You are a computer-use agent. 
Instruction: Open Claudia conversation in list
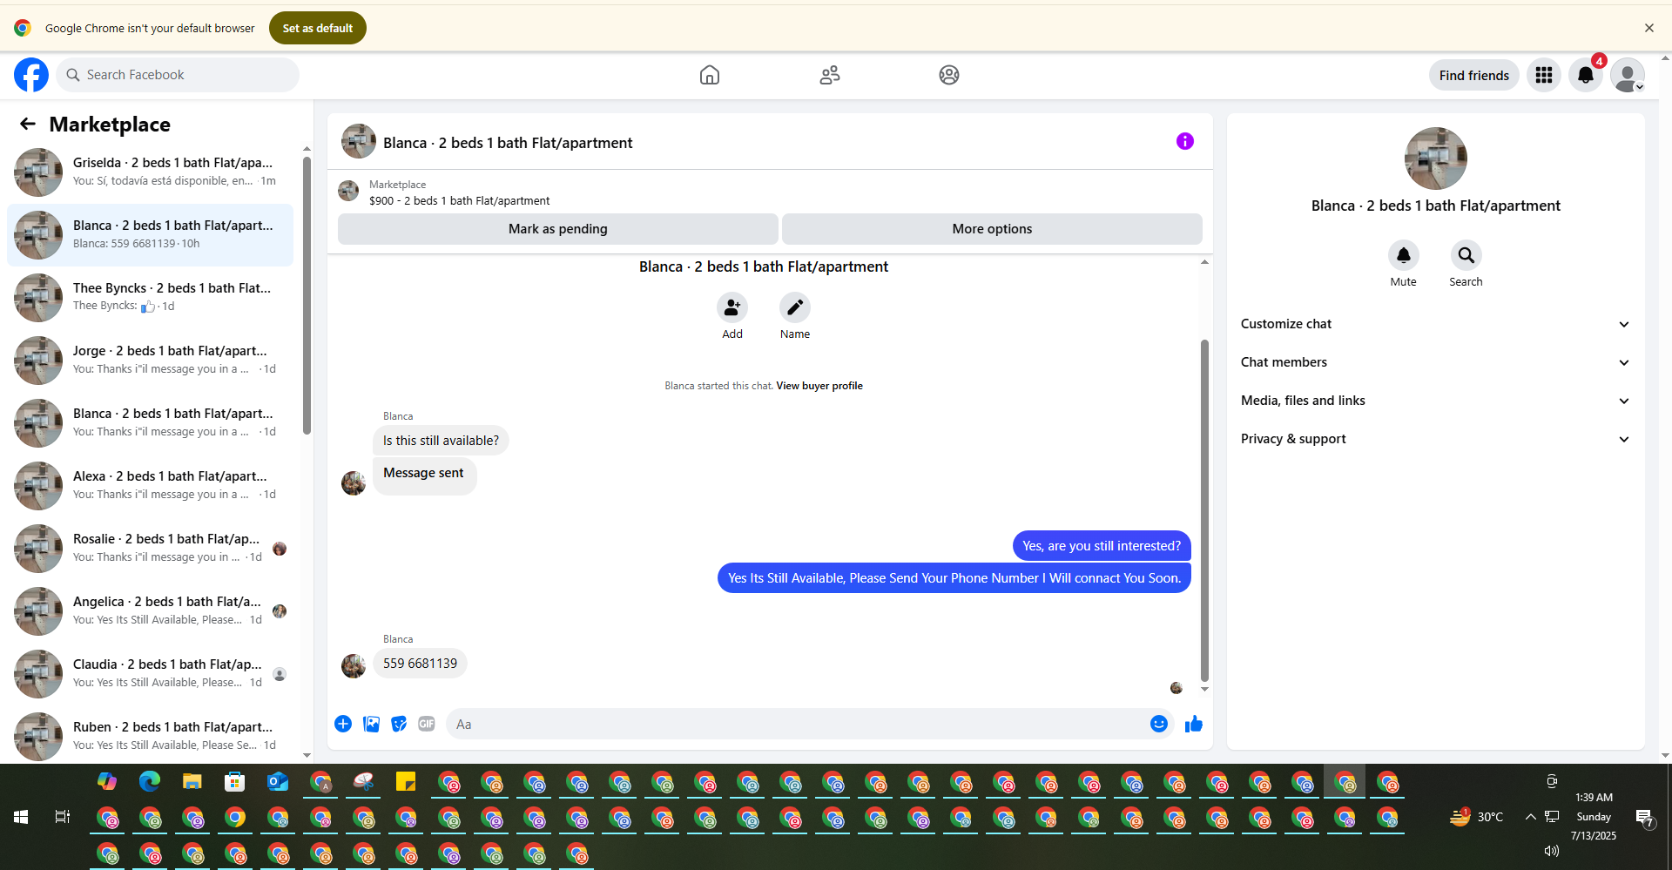[150, 673]
